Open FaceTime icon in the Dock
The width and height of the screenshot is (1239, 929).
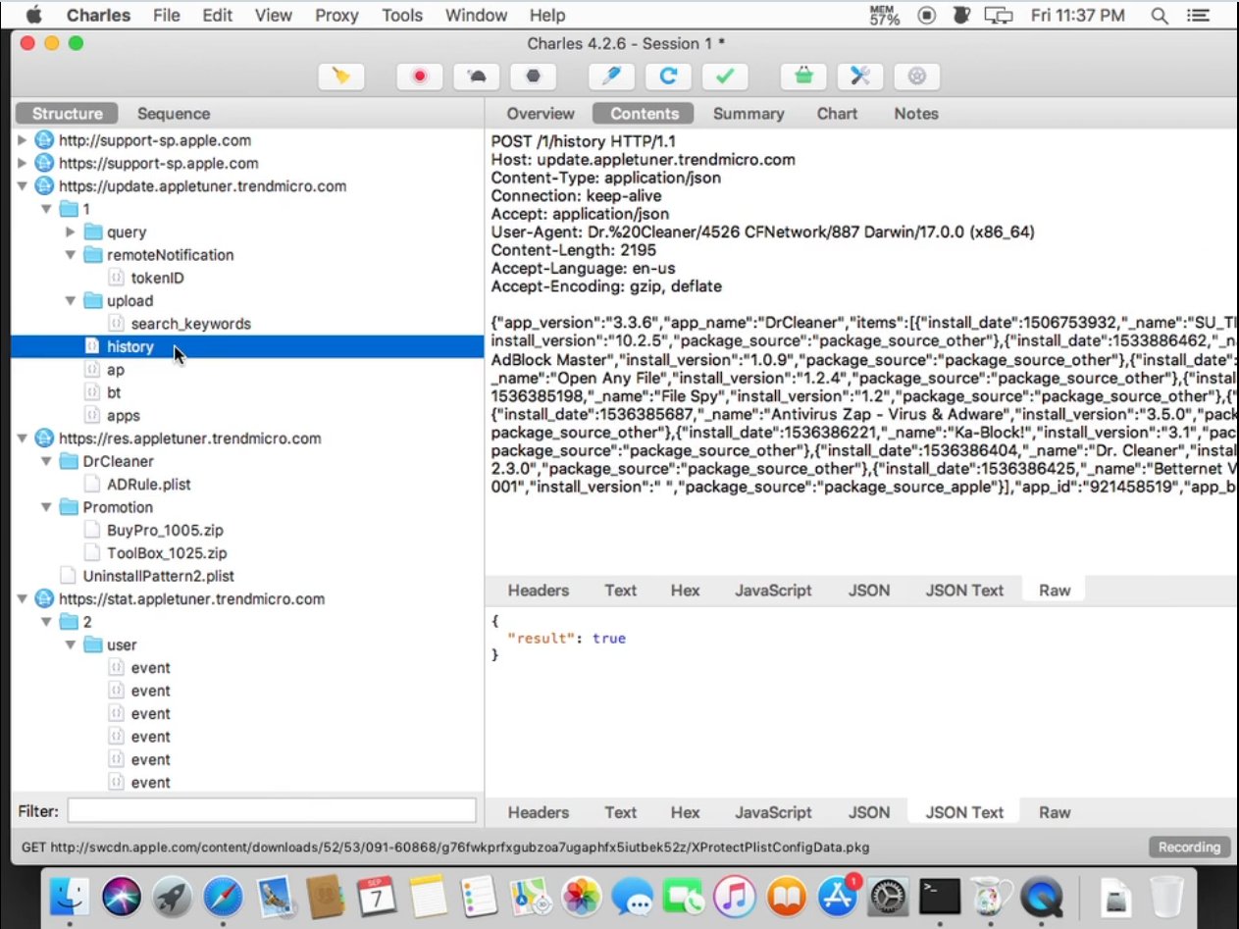click(684, 897)
